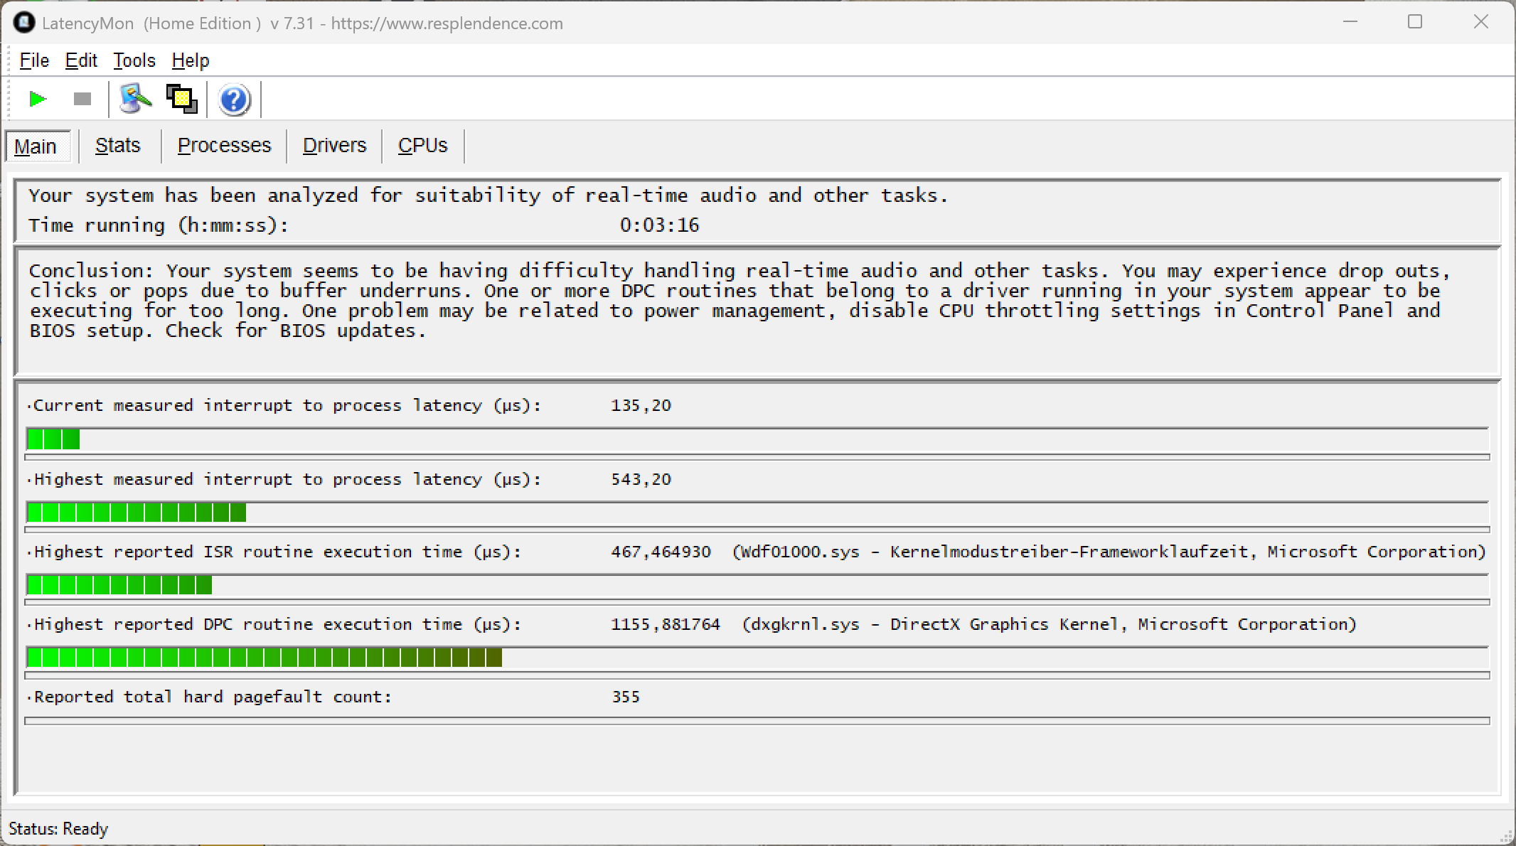The width and height of the screenshot is (1516, 846).
Task: Maximize the LatencyMon window
Action: 1415,22
